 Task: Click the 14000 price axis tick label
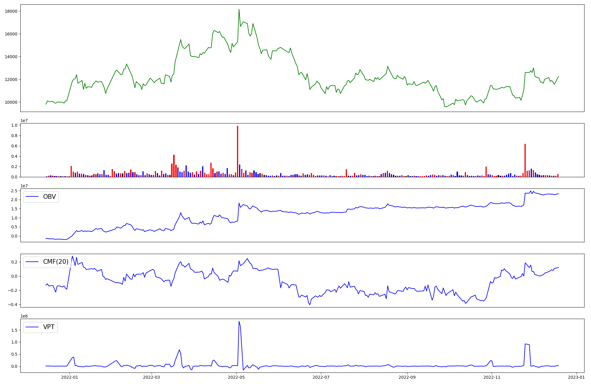tap(11, 57)
